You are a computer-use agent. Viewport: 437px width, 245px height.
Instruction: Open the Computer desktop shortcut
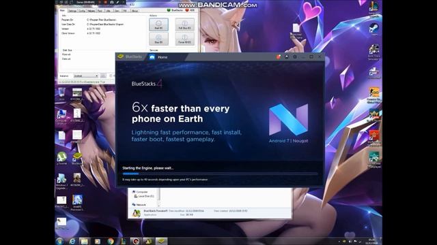click(x=61, y=116)
